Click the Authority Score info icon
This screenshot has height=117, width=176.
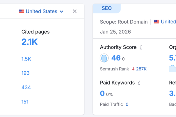tap(141, 47)
